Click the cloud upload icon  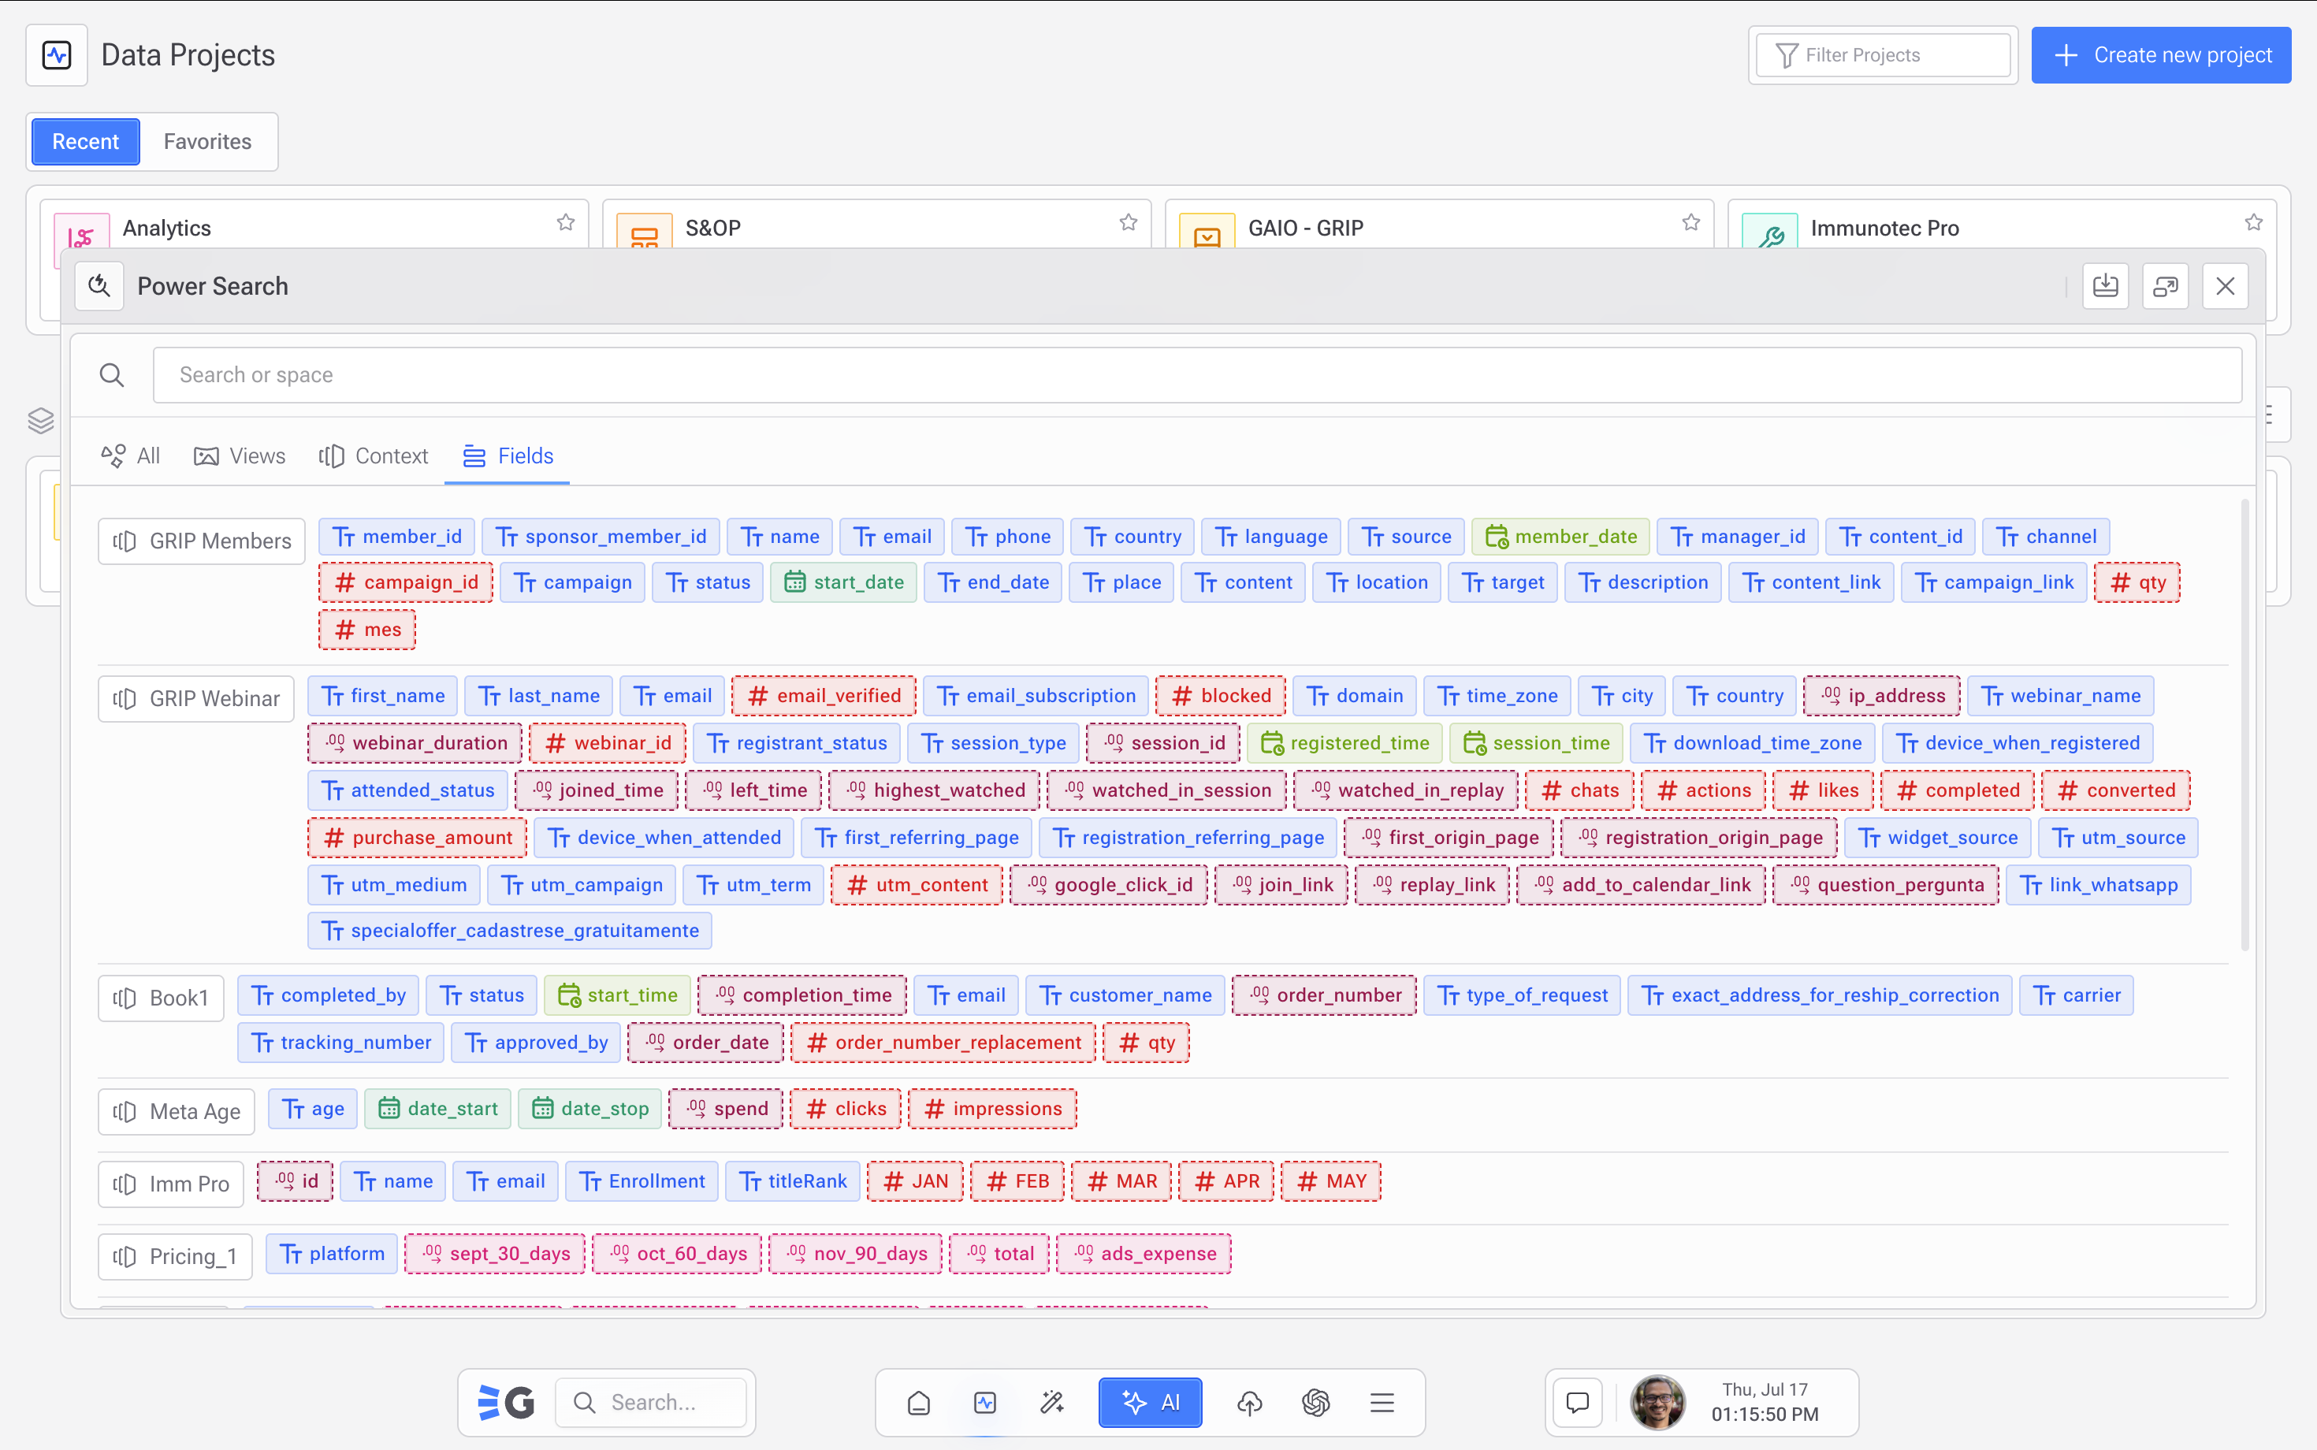point(1248,1402)
